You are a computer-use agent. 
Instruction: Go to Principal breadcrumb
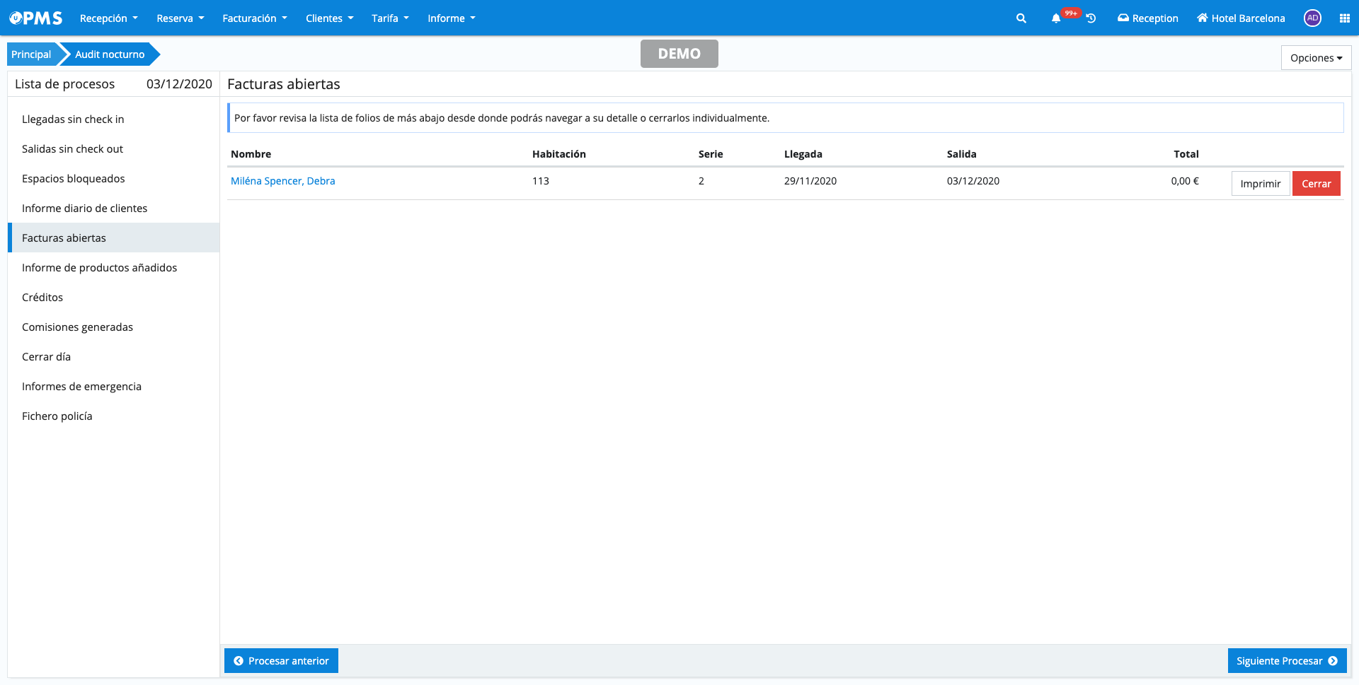tap(31, 54)
